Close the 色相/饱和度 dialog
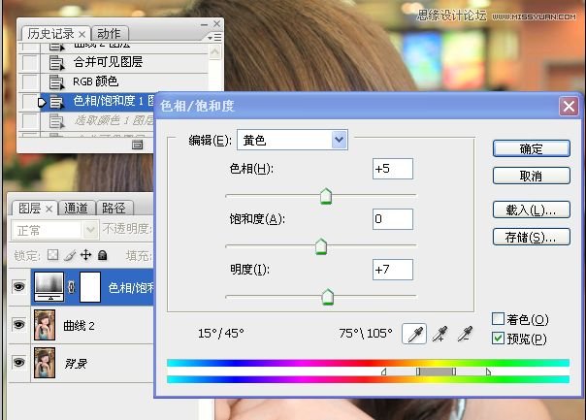This screenshot has width=586, height=420. [x=569, y=106]
